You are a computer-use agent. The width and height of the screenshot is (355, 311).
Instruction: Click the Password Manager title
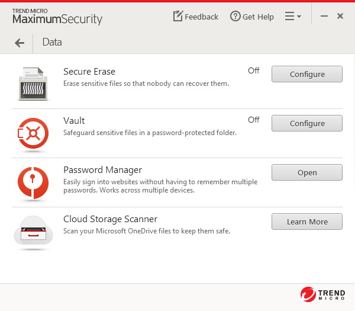[x=103, y=170]
